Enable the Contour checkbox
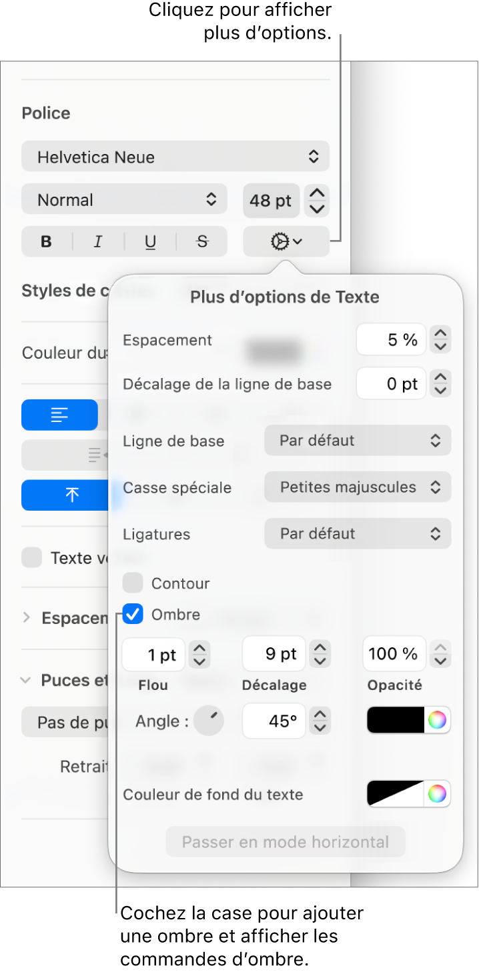This screenshot has width=479, height=972. pos(133,583)
